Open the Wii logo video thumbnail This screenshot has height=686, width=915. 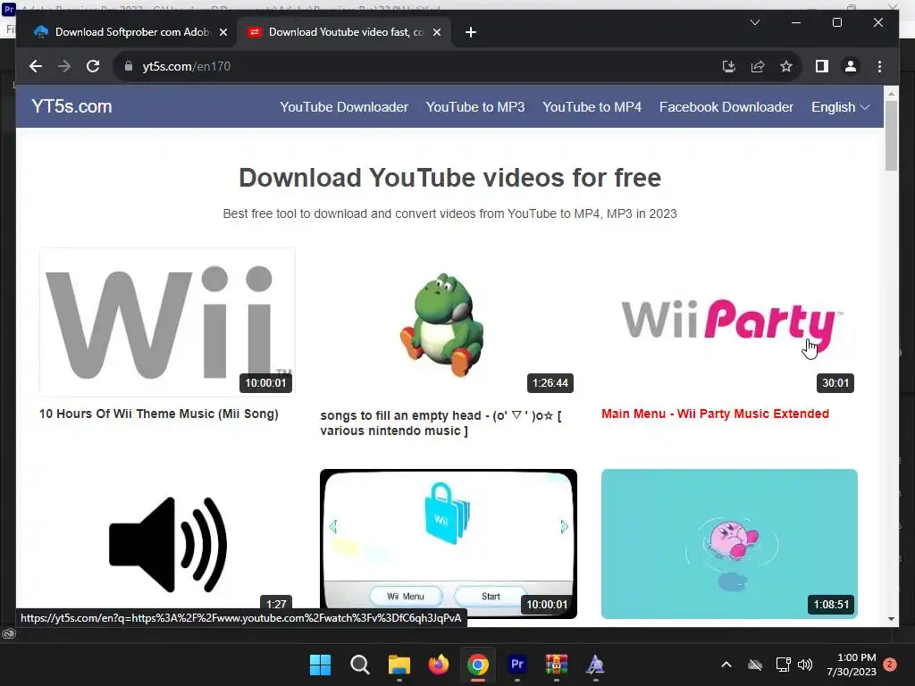click(167, 322)
